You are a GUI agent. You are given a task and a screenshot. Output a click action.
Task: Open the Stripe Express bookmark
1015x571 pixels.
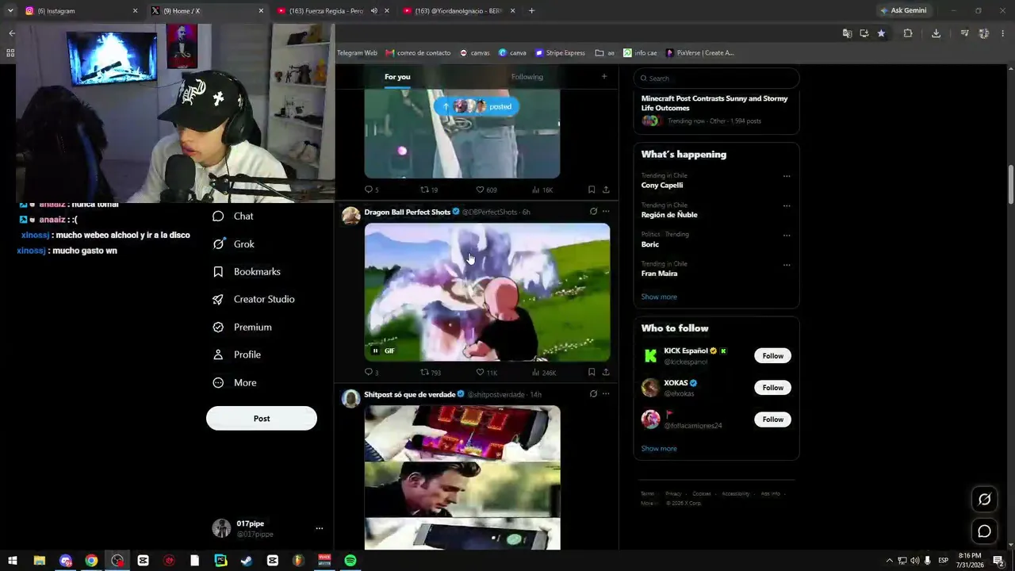point(560,53)
